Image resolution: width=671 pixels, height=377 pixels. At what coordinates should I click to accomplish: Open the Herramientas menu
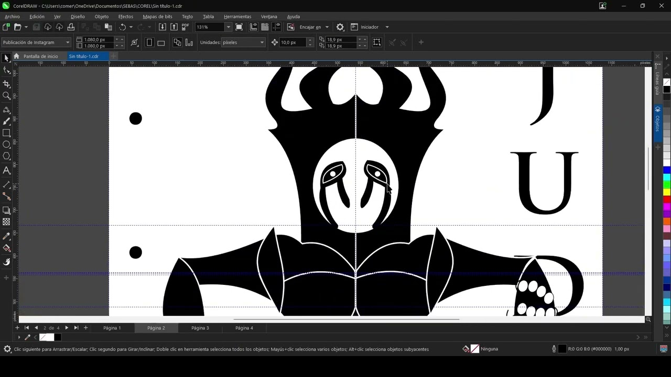237,17
